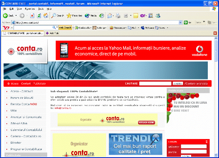The width and height of the screenshot is (219, 158).
Task: Open the Favorites star panel
Action: tap(69, 15)
